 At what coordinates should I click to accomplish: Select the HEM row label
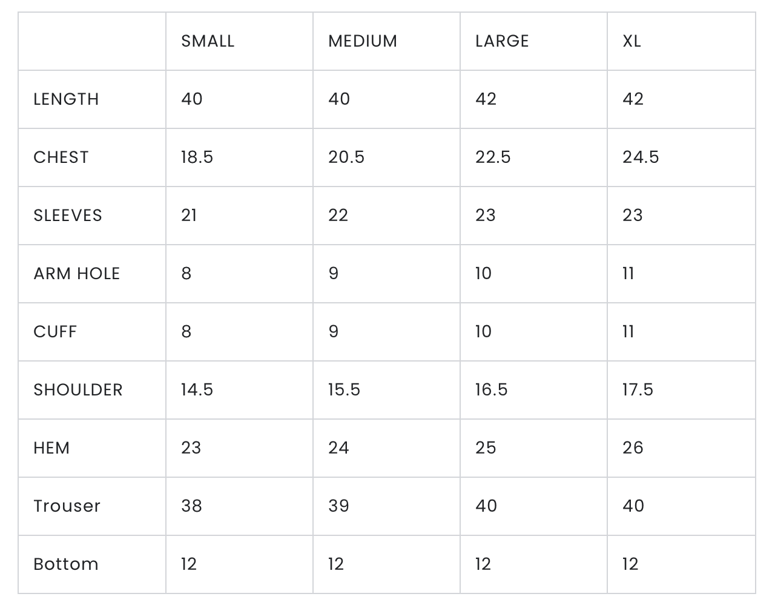click(51, 448)
